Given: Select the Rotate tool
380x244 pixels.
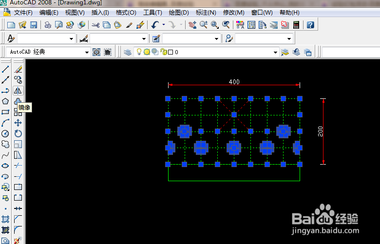Looking at the screenshot, I should coord(18,133).
